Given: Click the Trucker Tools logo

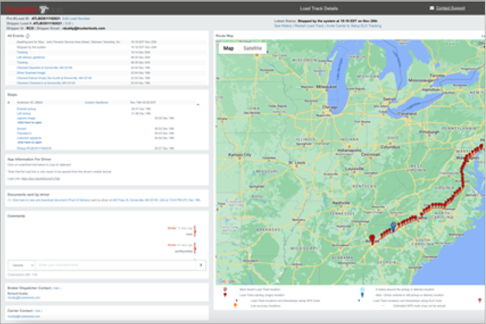Looking at the screenshot, I should pos(32,8).
